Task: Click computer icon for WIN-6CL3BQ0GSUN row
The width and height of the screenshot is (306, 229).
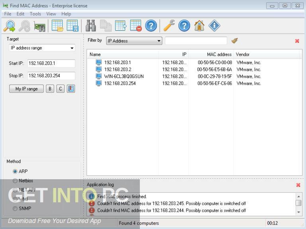Action: click(99, 76)
